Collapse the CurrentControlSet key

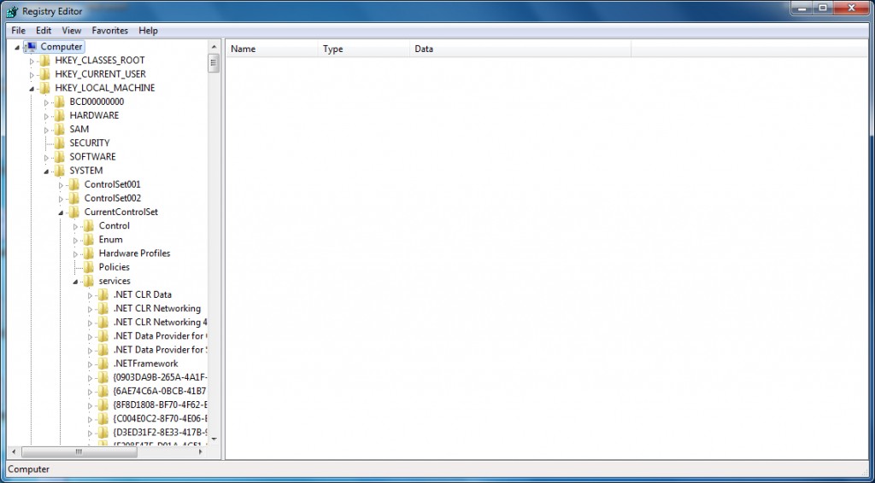pyautogui.click(x=61, y=212)
